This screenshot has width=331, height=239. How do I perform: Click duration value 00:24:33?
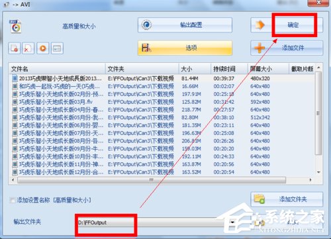pos(224,156)
